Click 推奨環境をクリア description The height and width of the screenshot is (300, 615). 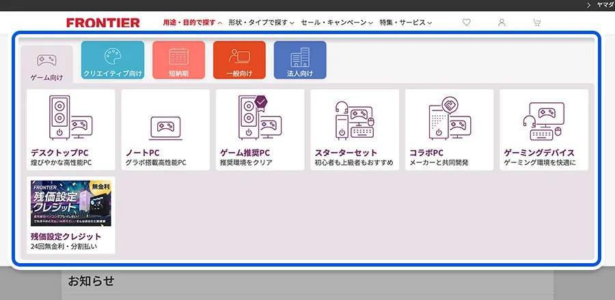click(x=246, y=163)
